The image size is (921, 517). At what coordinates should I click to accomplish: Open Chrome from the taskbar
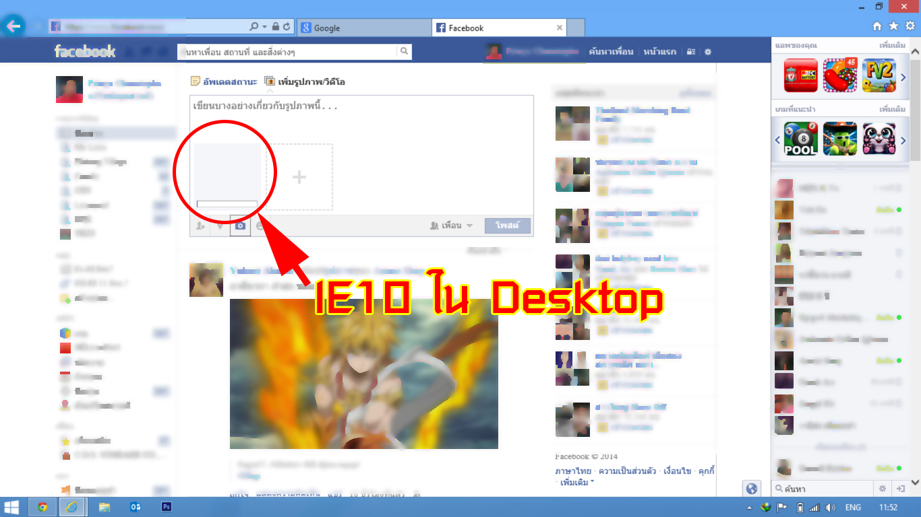(x=42, y=507)
